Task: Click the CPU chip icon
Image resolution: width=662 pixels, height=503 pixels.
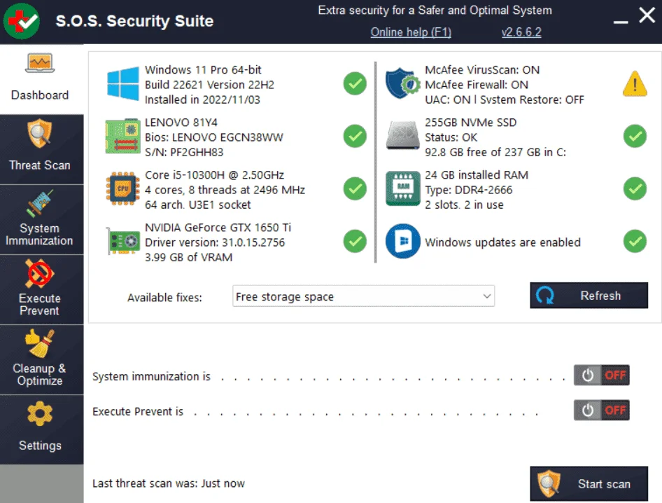Action: (x=122, y=188)
